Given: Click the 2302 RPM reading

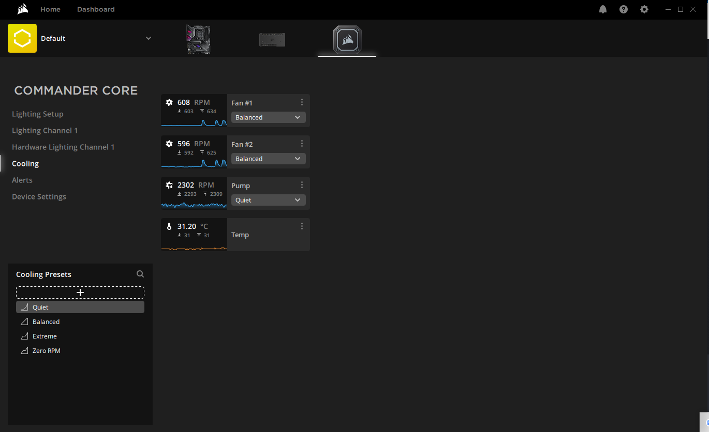Looking at the screenshot, I should tap(196, 185).
